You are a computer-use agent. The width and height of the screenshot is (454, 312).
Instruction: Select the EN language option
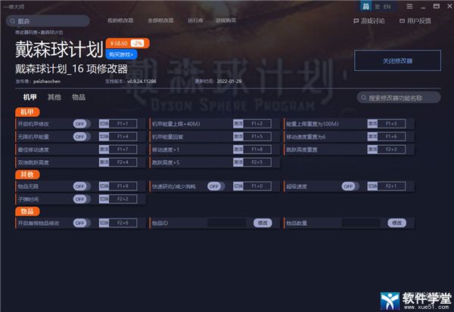tap(387, 7)
